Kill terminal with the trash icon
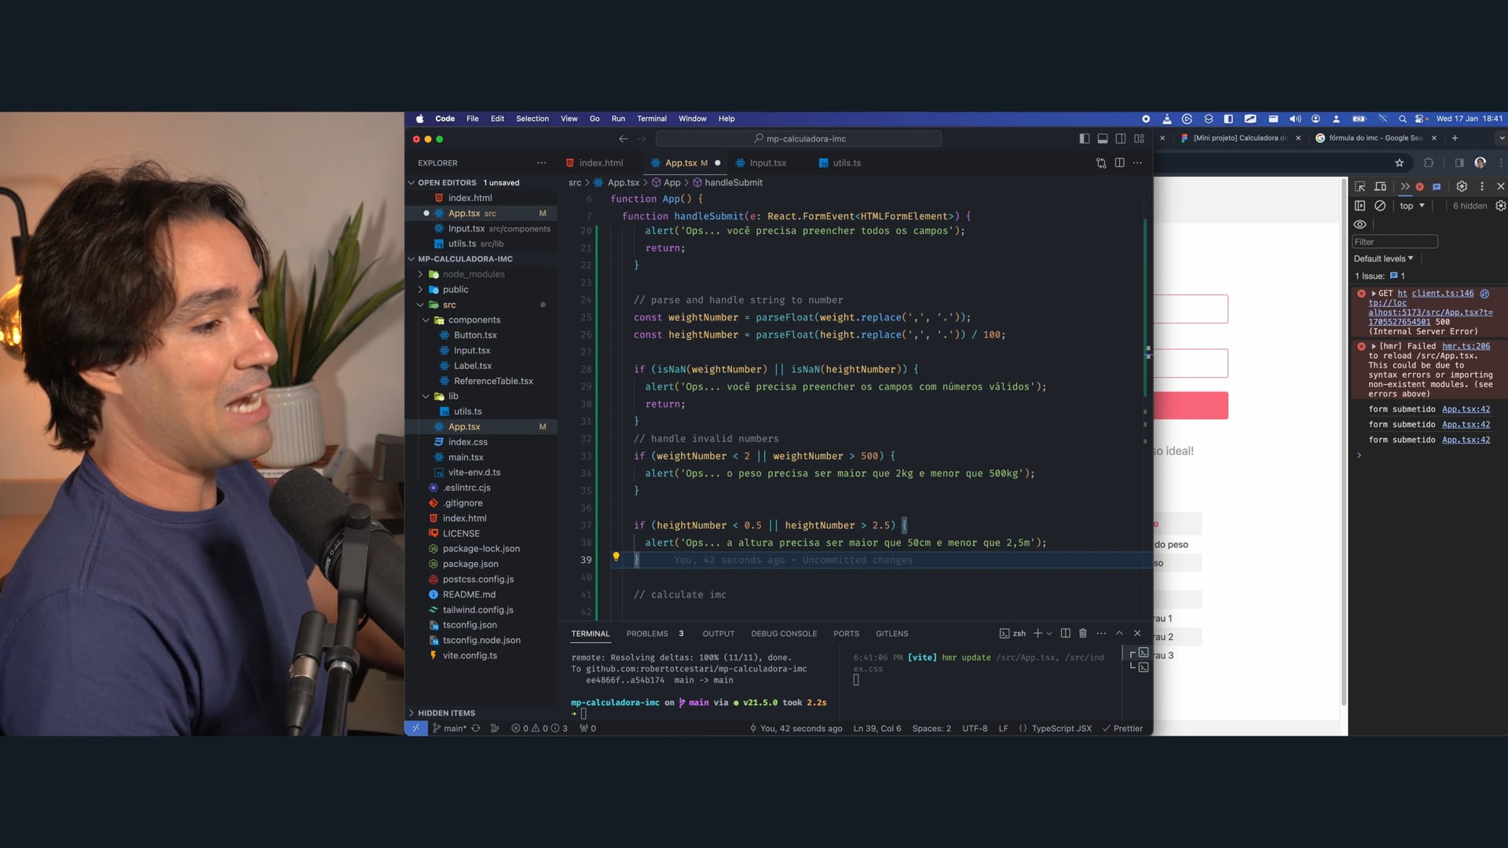The image size is (1508, 848). click(x=1083, y=634)
